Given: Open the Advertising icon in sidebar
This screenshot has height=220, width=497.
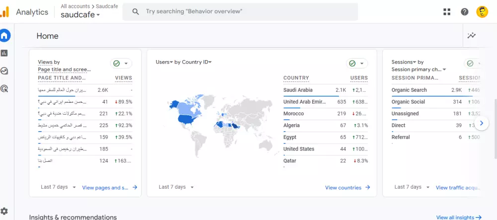Looking at the screenshot, I should pyautogui.click(x=4, y=89).
